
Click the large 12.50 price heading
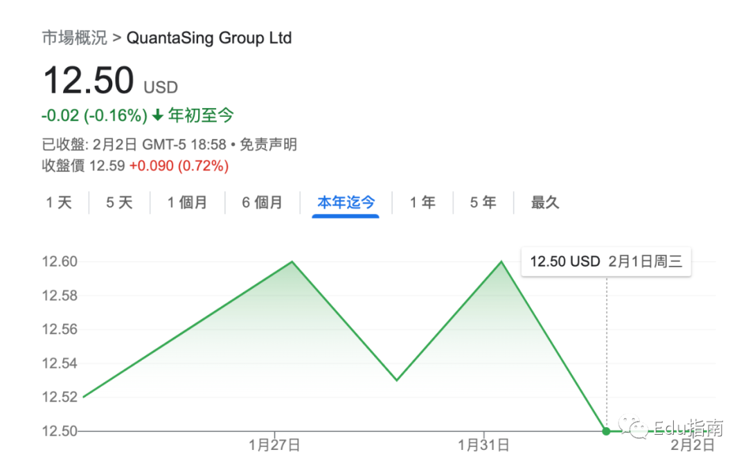(x=89, y=80)
